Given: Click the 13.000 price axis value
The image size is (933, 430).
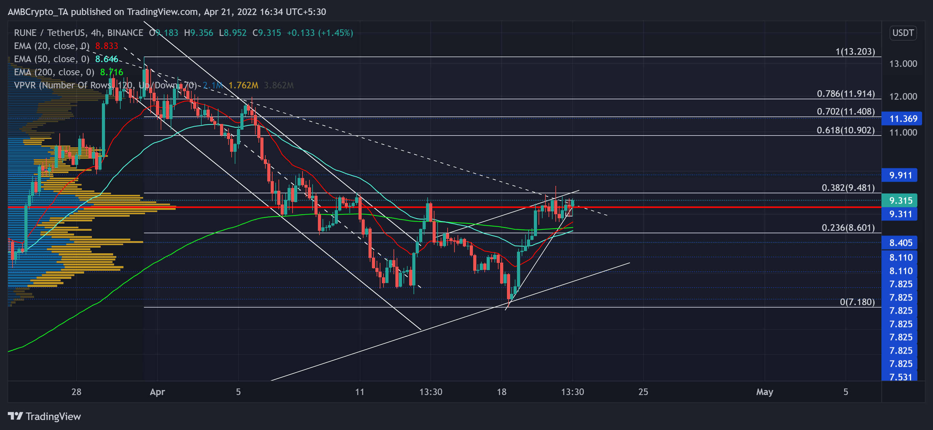Looking at the screenshot, I should coord(903,64).
